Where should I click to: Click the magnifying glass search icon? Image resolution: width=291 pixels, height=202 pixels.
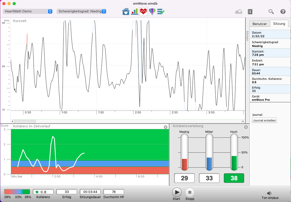tap(271, 12)
